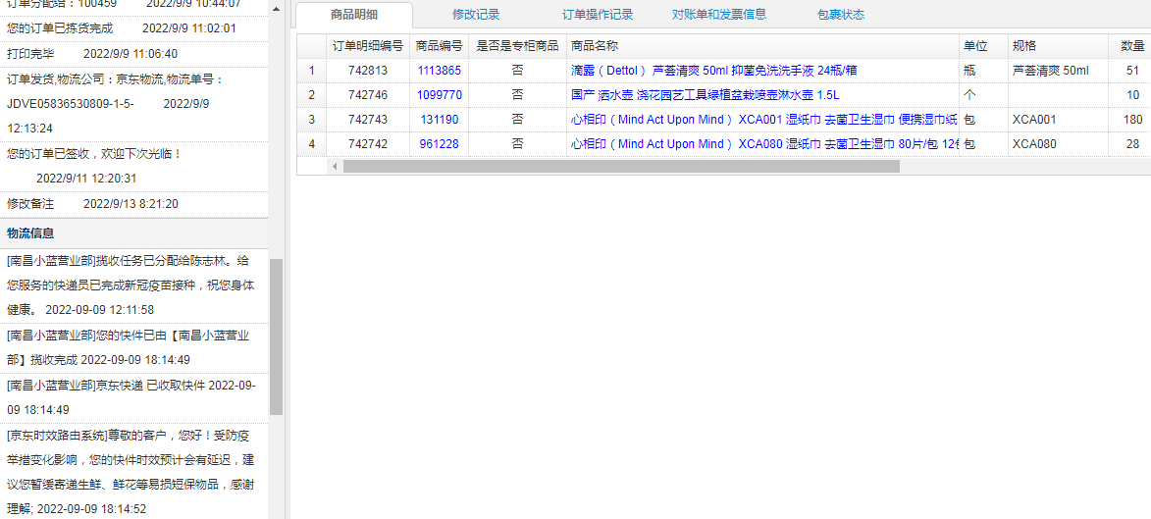Click the 京东时效路由系统 delay notice entry

tap(133, 472)
